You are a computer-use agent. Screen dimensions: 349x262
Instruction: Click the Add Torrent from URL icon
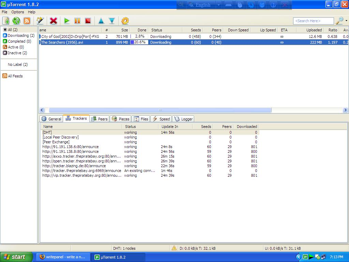(16, 21)
